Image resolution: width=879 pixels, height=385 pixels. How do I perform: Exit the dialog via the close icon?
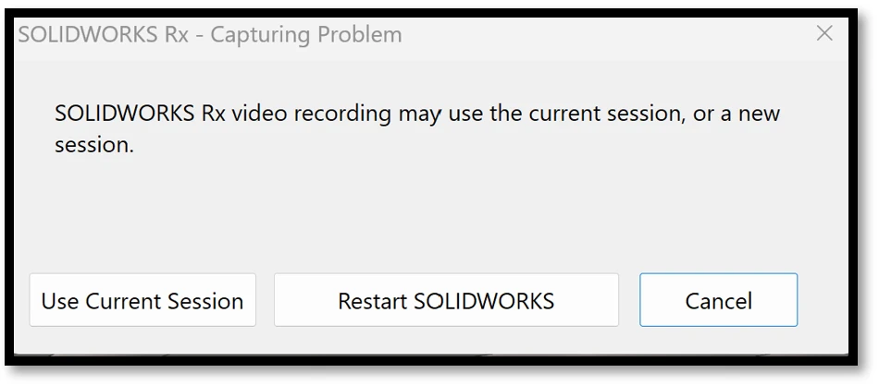(824, 34)
